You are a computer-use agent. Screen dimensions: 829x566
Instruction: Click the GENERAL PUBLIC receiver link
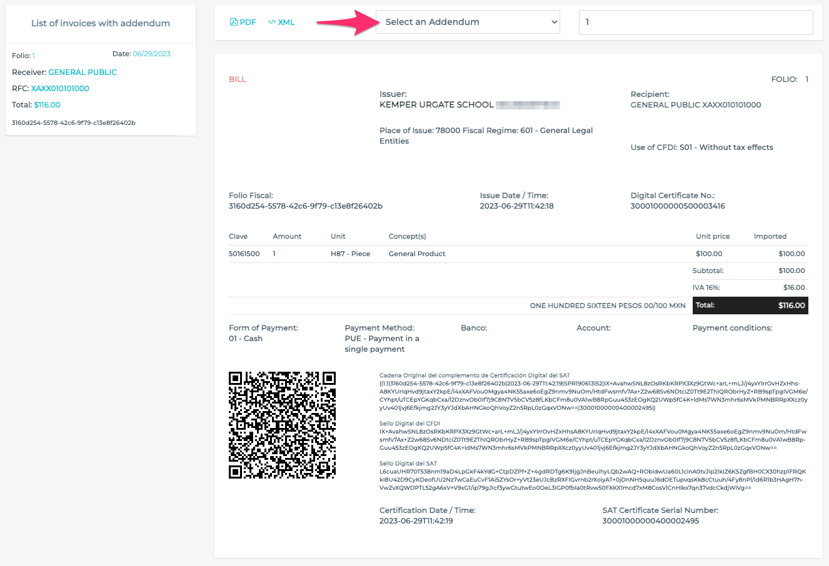[x=83, y=72]
